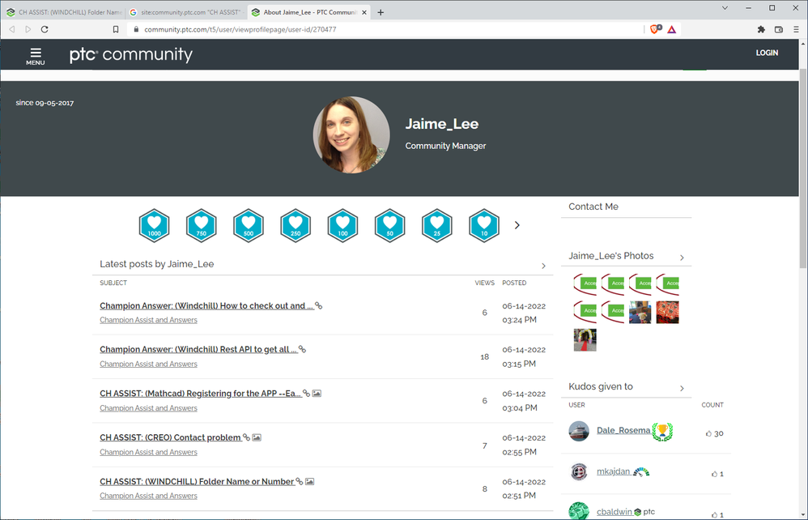Click the Brave Shields lion icon
The height and width of the screenshot is (520, 808).
(x=655, y=29)
